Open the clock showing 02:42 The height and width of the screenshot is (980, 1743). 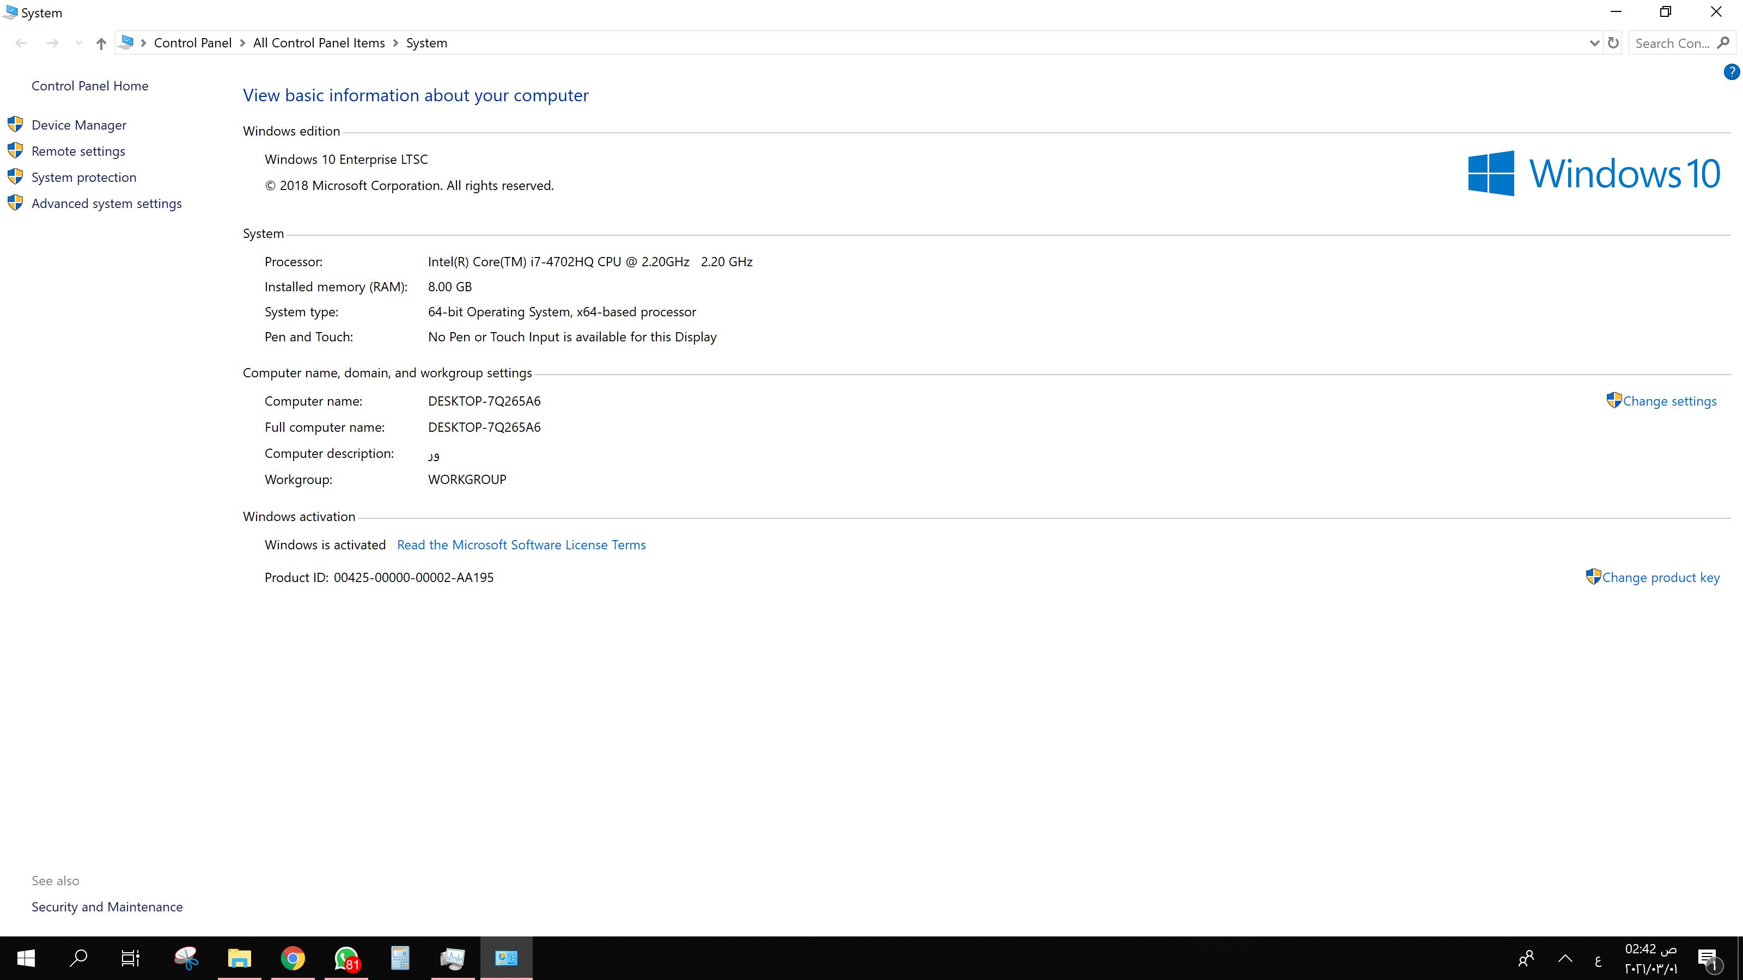click(x=1651, y=958)
